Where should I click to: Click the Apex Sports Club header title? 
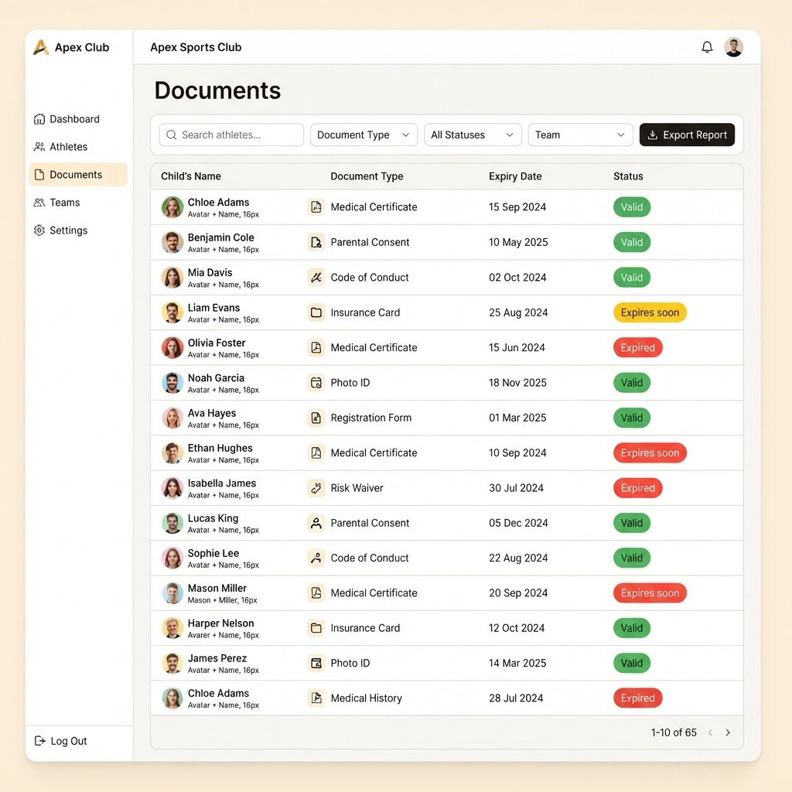196,47
